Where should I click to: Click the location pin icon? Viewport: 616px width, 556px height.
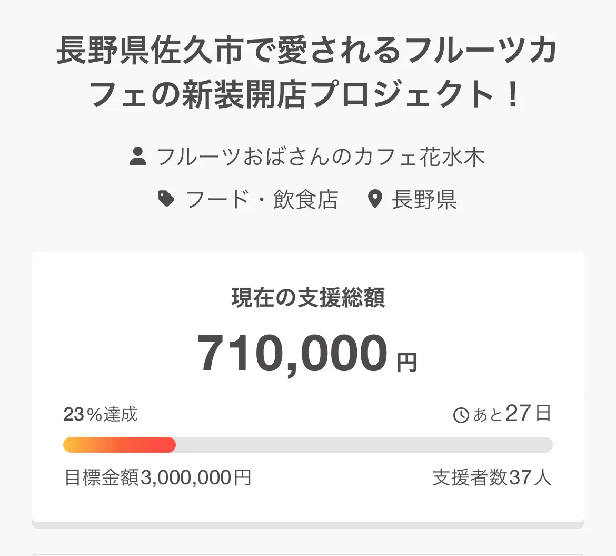(374, 200)
